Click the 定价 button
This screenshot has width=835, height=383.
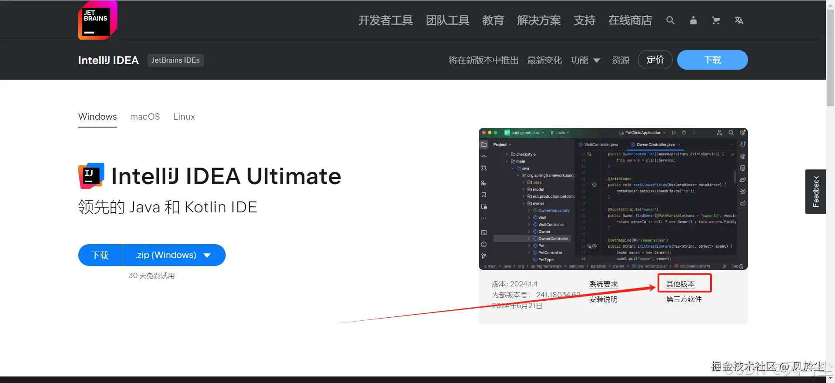click(655, 60)
